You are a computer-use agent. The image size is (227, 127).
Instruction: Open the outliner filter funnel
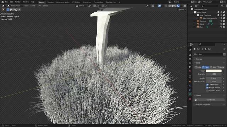pos(222,6)
